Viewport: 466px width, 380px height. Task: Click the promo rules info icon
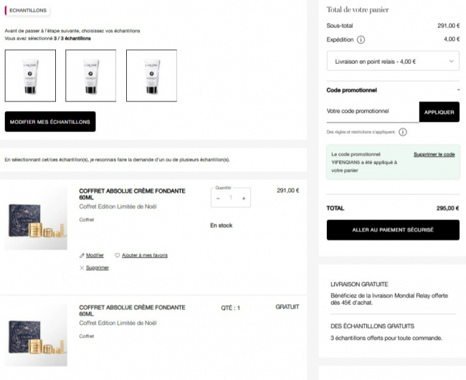coord(403,132)
